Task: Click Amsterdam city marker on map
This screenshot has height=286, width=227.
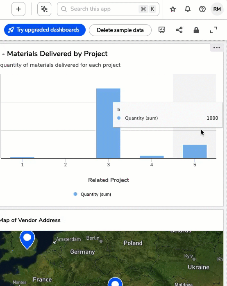Action: pyautogui.click(x=54, y=243)
